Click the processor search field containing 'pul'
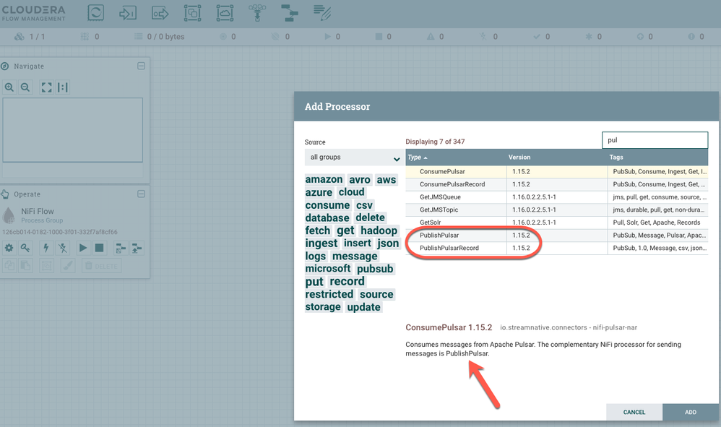721x427 pixels. [655, 139]
